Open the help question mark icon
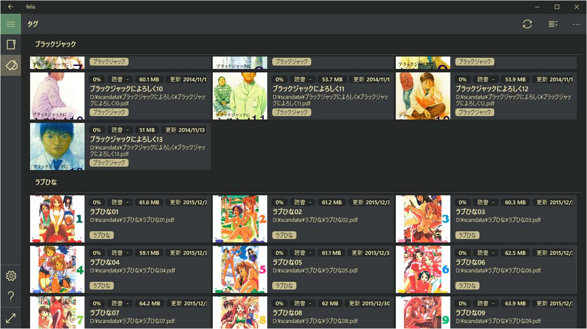 point(11,296)
